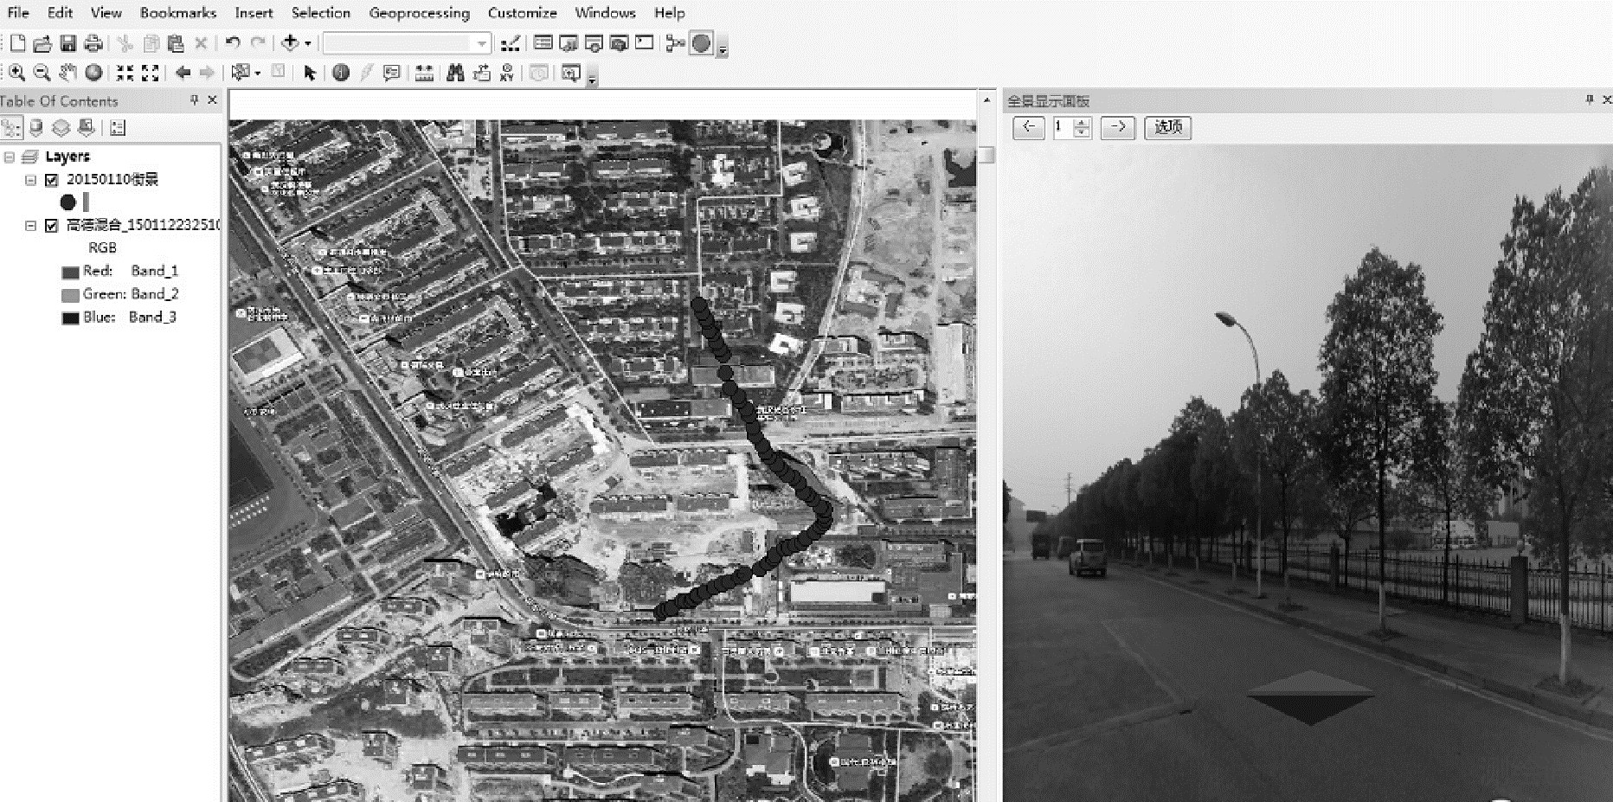Click the Full Extent globe icon
Viewport: 1613px width, 802px height.
pyautogui.click(x=93, y=74)
